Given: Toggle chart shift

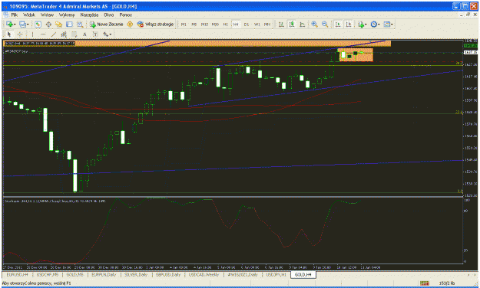Looking at the screenshot, I should (349, 25).
